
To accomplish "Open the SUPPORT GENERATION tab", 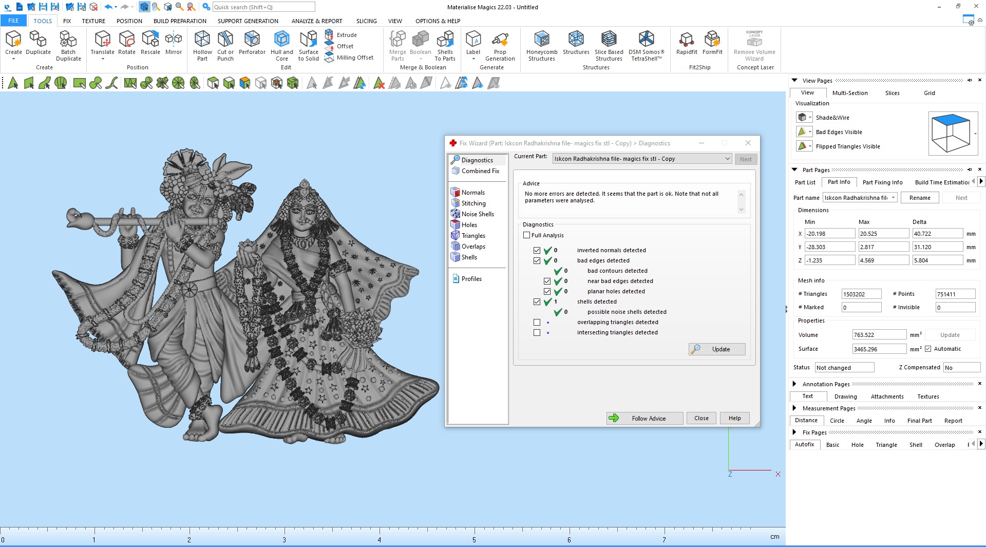I will tap(248, 21).
